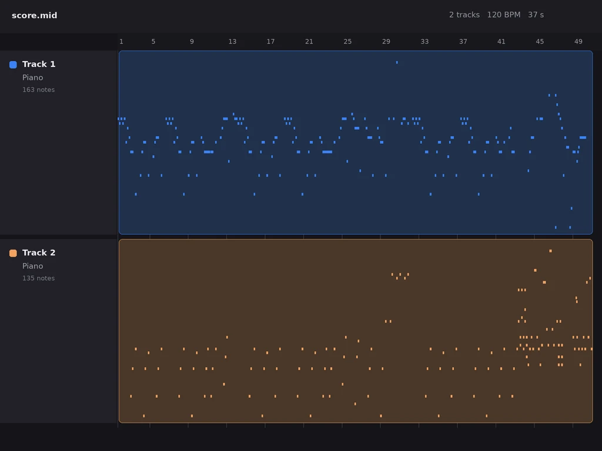Viewport: 602px width, 451px height.
Task: Click the orange Track 2 color swatch
Action: point(13,253)
